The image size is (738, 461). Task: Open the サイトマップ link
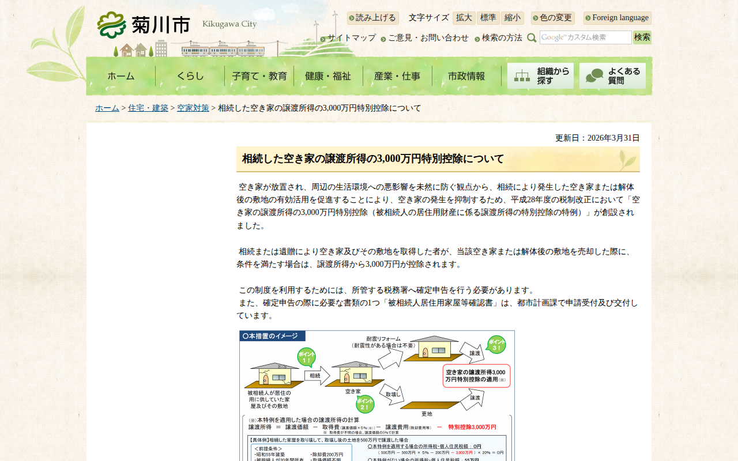pyautogui.click(x=348, y=38)
